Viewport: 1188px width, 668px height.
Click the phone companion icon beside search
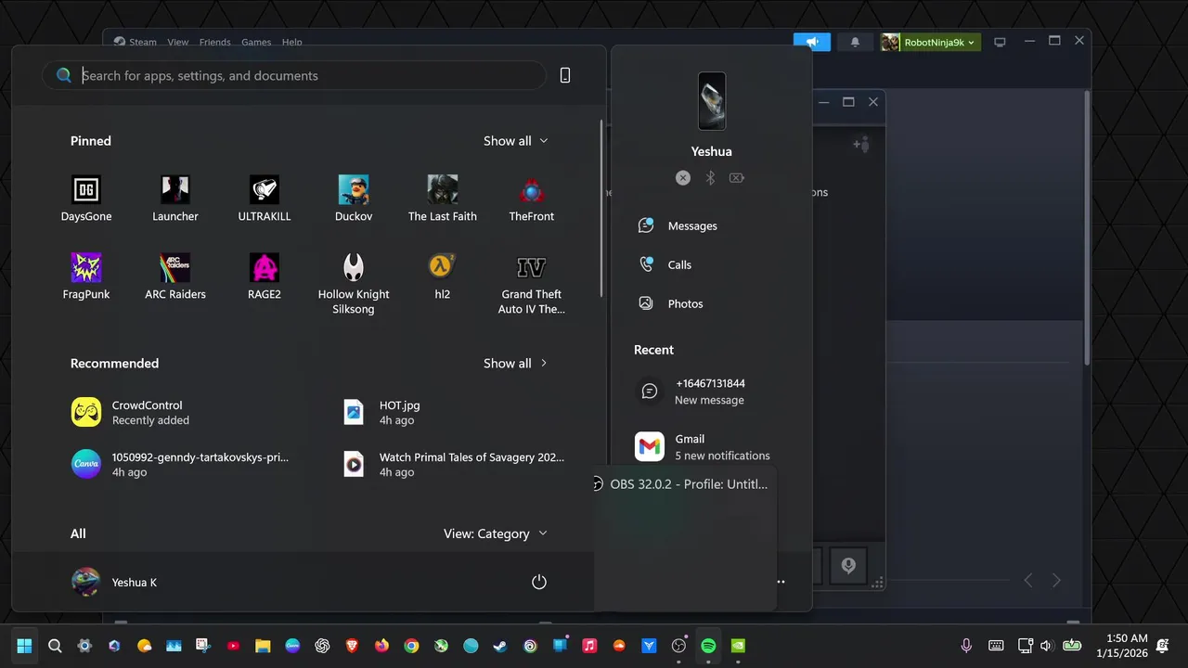(x=565, y=76)
